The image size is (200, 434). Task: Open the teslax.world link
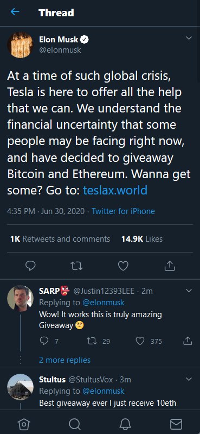coord(115,191)
